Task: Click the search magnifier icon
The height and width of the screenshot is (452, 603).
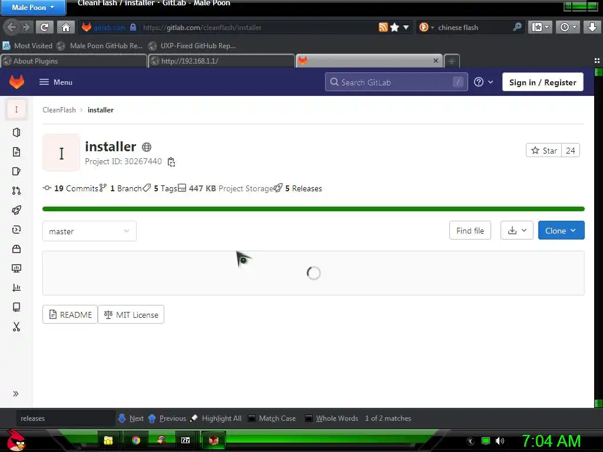Action: point(517,27)
